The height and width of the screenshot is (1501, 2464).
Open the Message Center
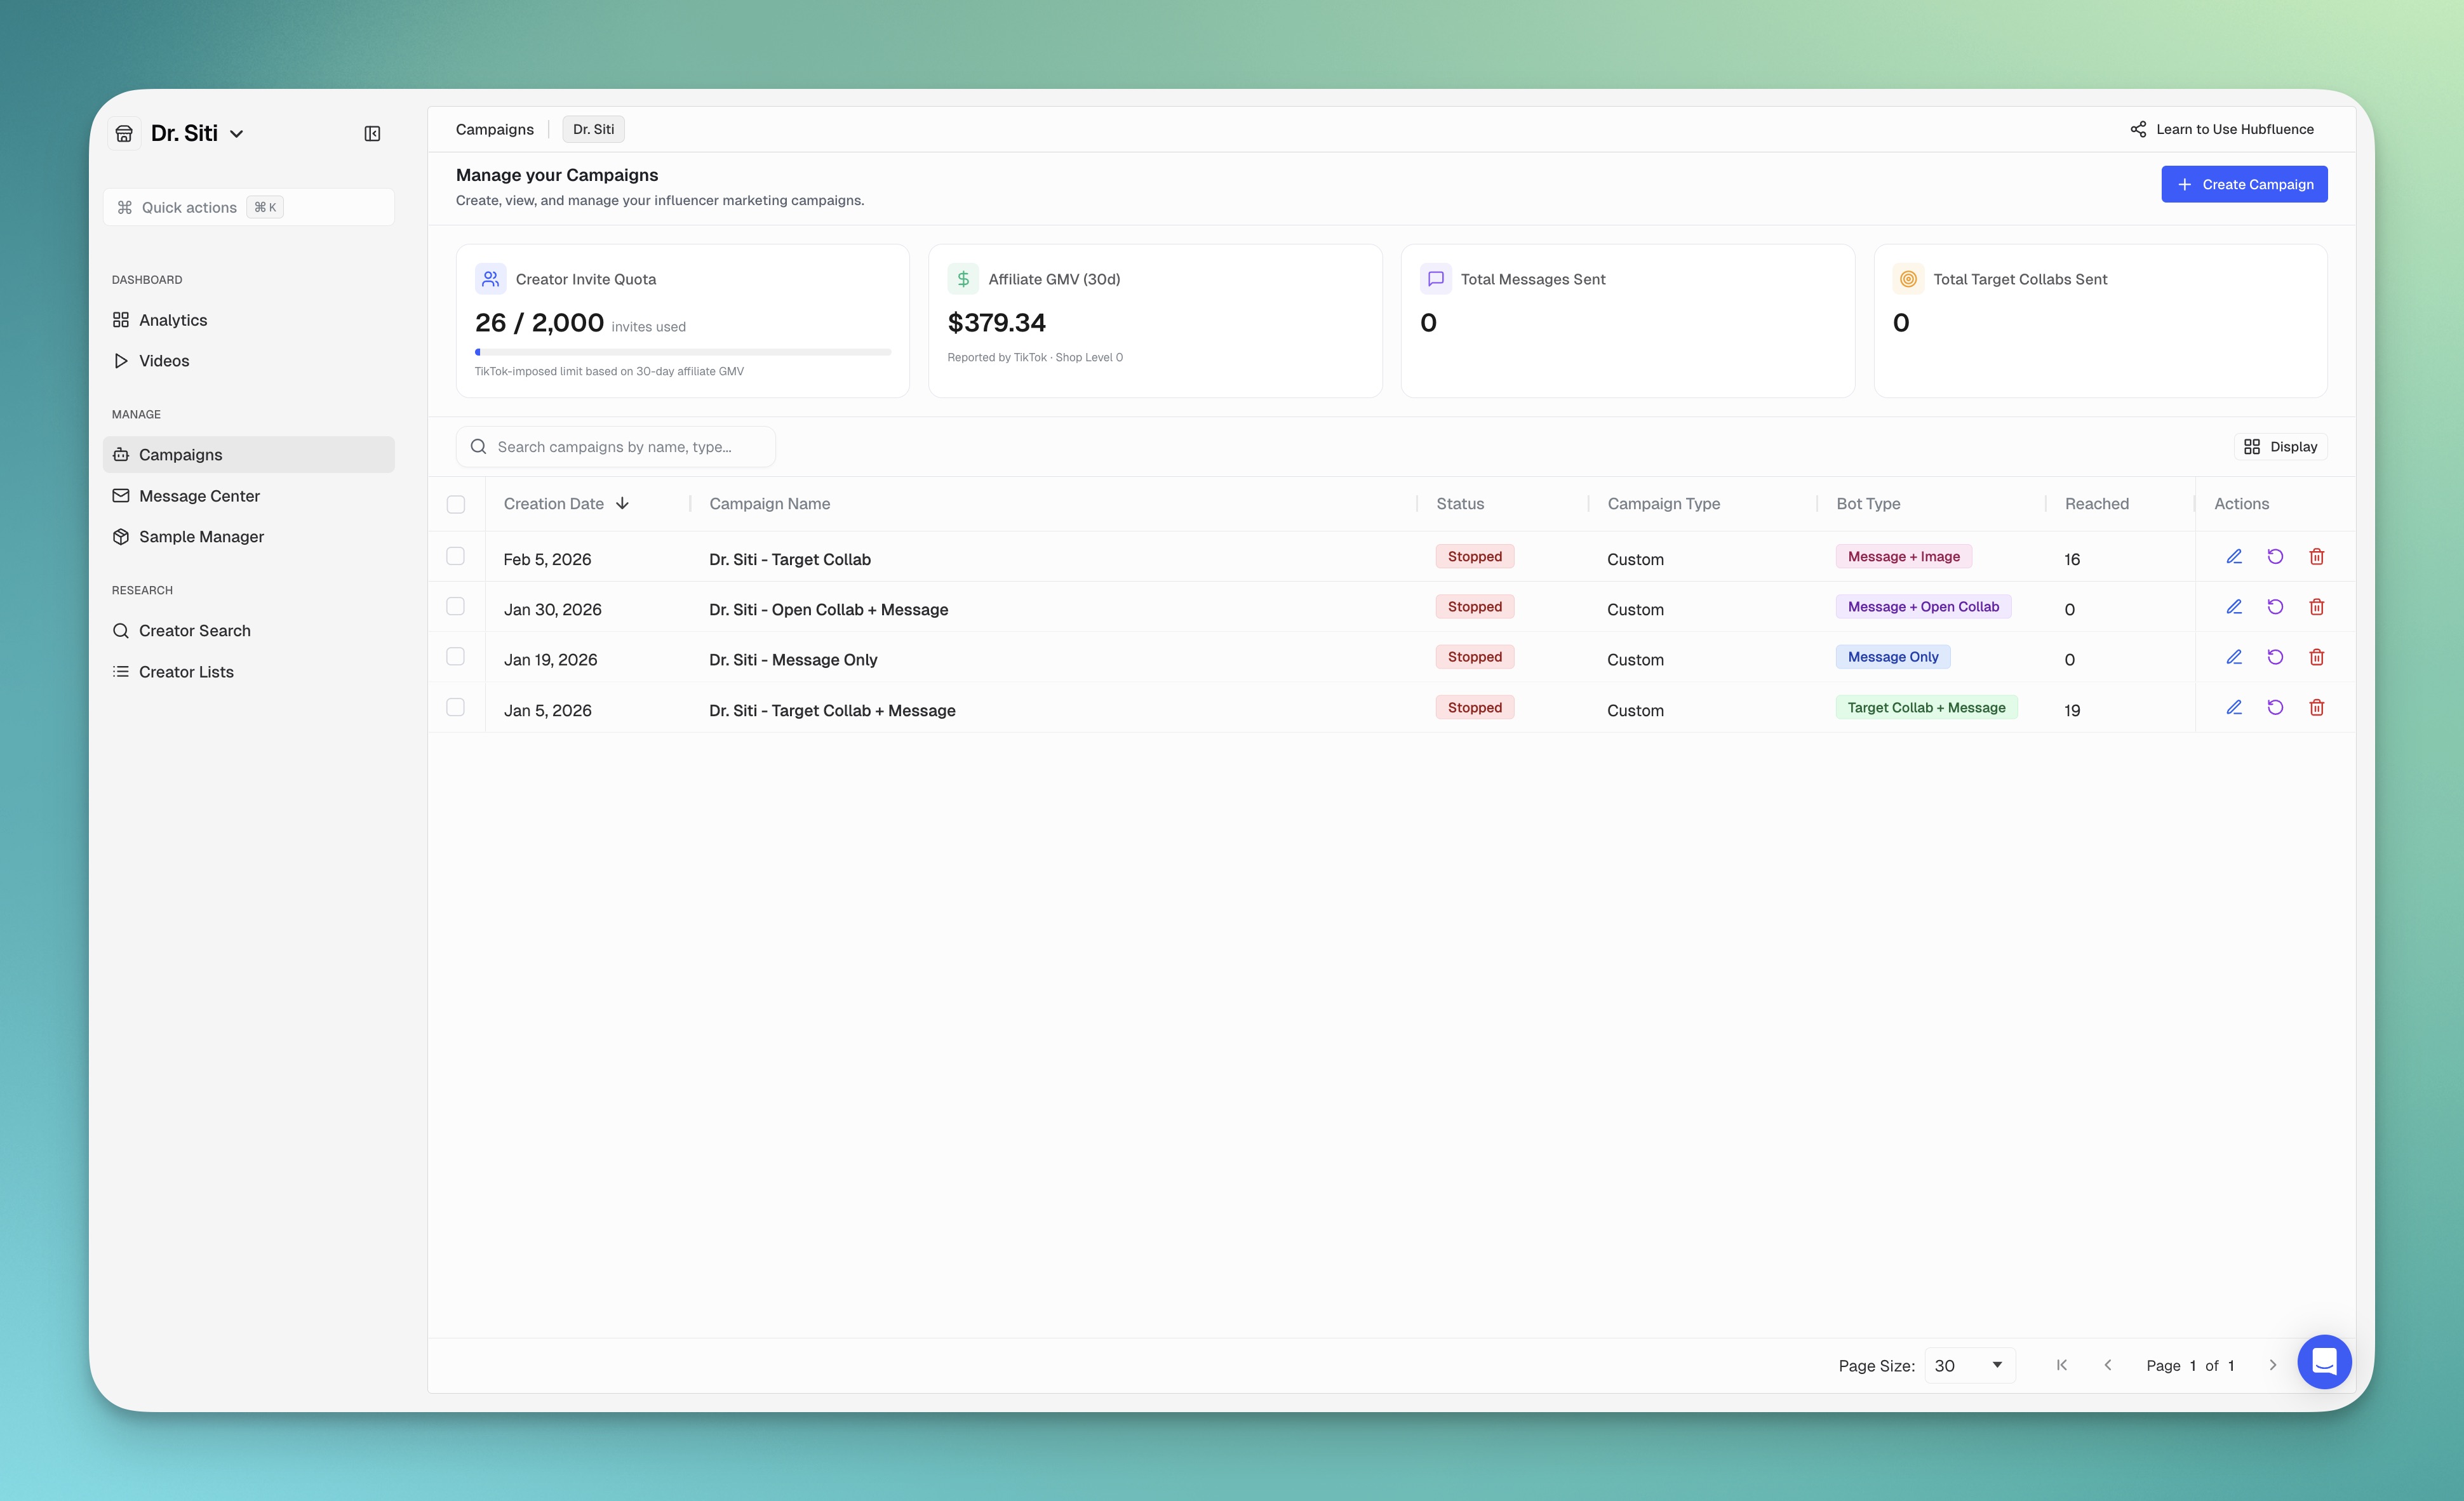coord(199,495)
